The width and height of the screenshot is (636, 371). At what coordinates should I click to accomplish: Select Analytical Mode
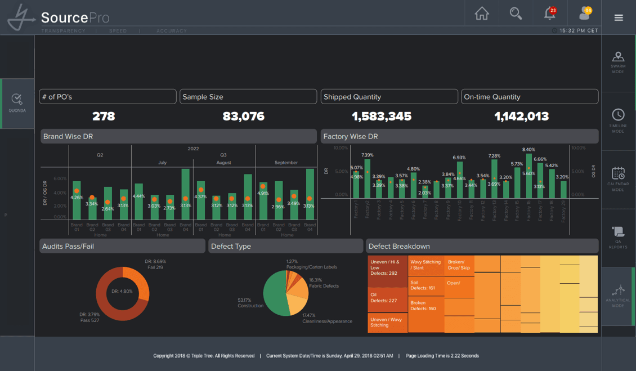coord(618,296)
